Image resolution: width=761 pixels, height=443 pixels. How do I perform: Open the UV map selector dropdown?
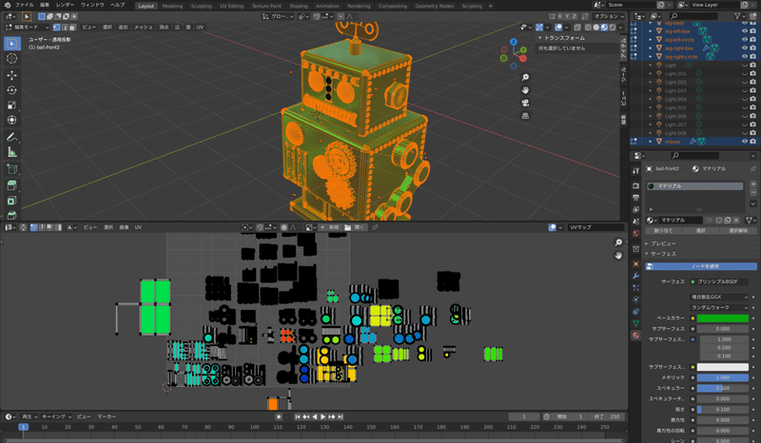[x=596, y=227]
